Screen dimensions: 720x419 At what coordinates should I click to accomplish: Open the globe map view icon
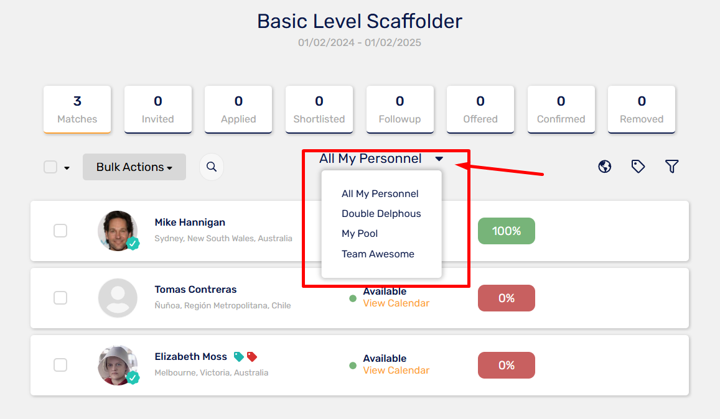[605, 166]
